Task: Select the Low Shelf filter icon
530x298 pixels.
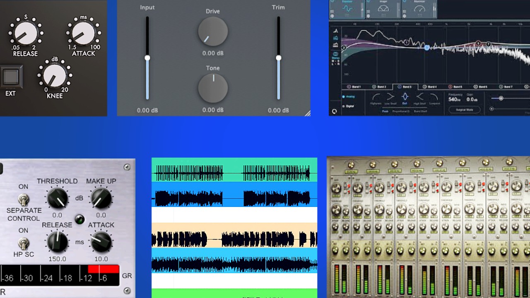Action: click(x=390, y=96)
